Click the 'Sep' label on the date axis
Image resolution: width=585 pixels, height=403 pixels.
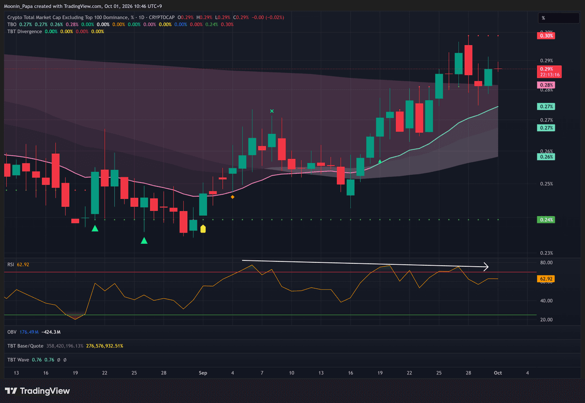point(203,373)
